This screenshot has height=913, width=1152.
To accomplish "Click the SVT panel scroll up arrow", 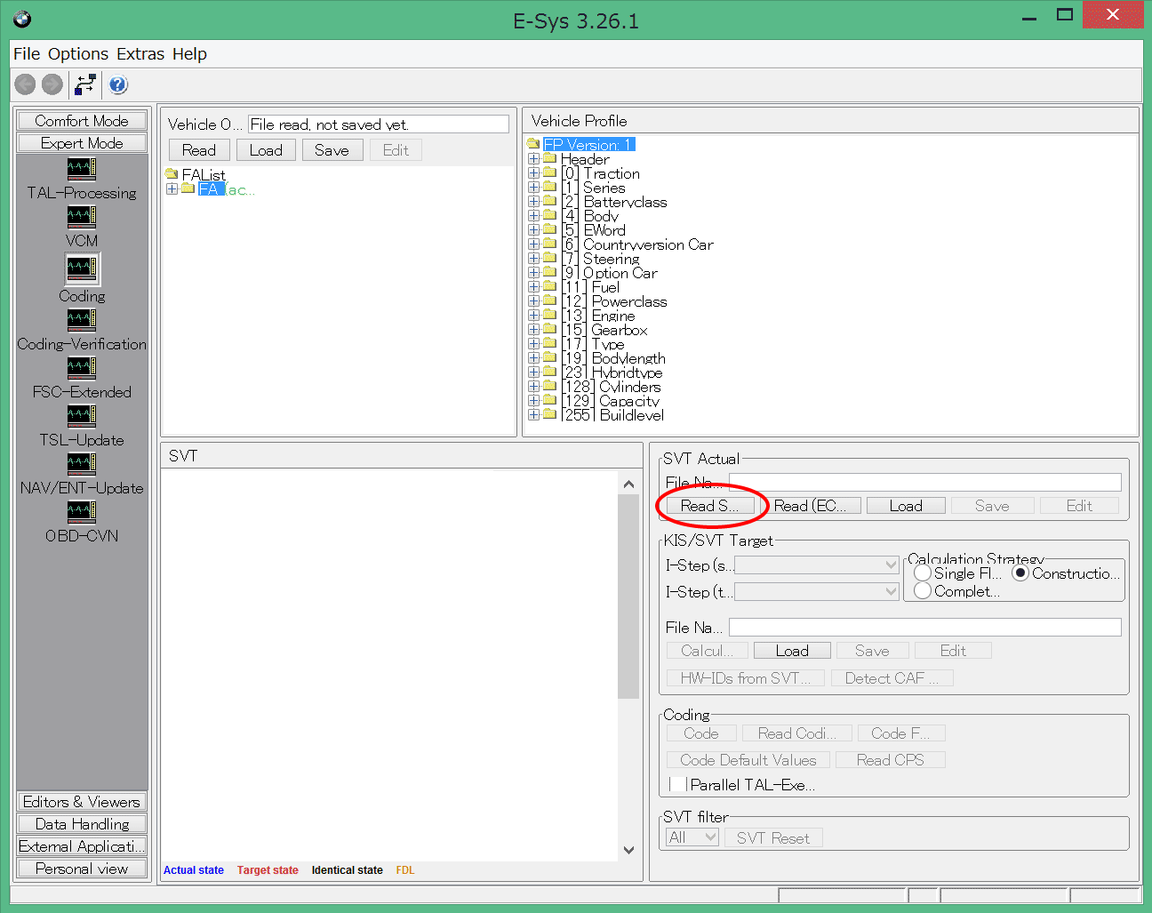I will click(x=628, y=485).
